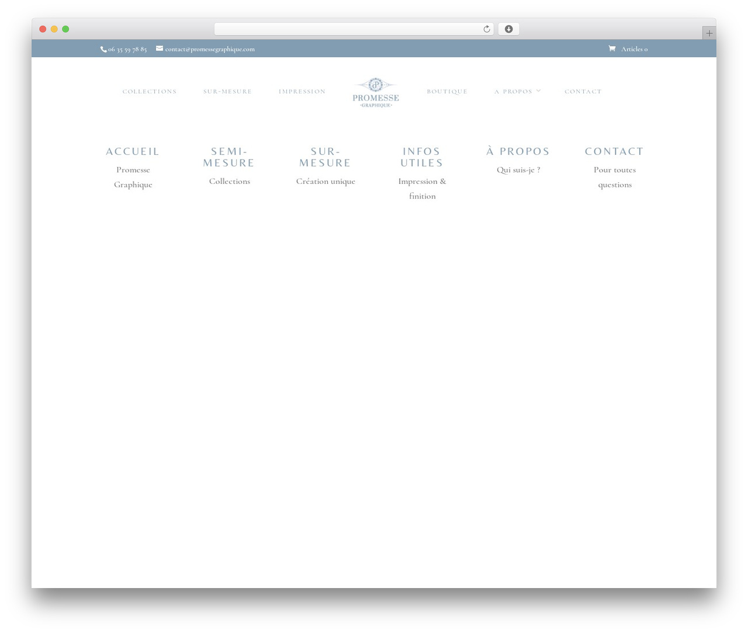The image size is (748, 633).
Task: Open a new tab with the plus button
Action: 709,33
